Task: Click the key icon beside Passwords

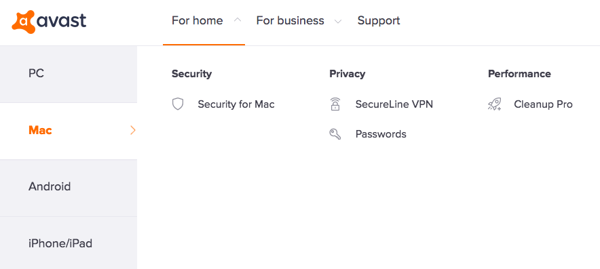Action: tap(335, 134)
